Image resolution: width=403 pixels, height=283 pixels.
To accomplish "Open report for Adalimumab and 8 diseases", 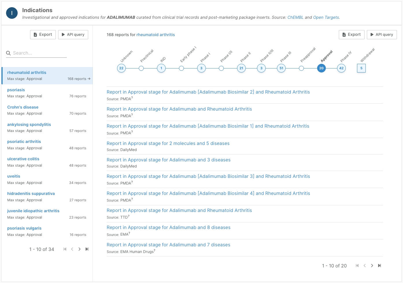I will point(169,228).
